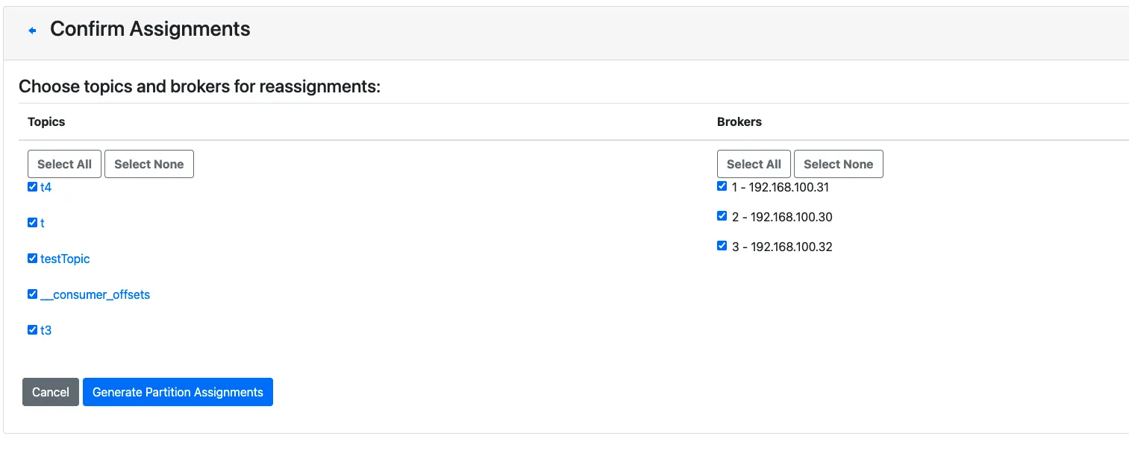1129x465 pixels.
Task: Deselect broker 3 - 192.168.100.32
Action: click(722, 246)
